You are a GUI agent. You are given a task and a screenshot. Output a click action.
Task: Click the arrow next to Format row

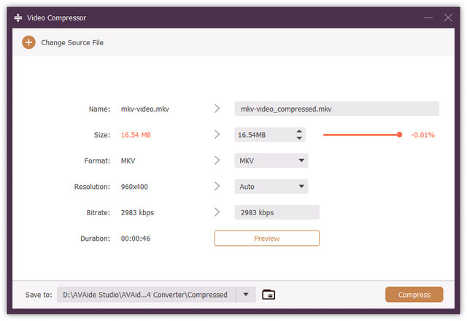click(217, 160)
